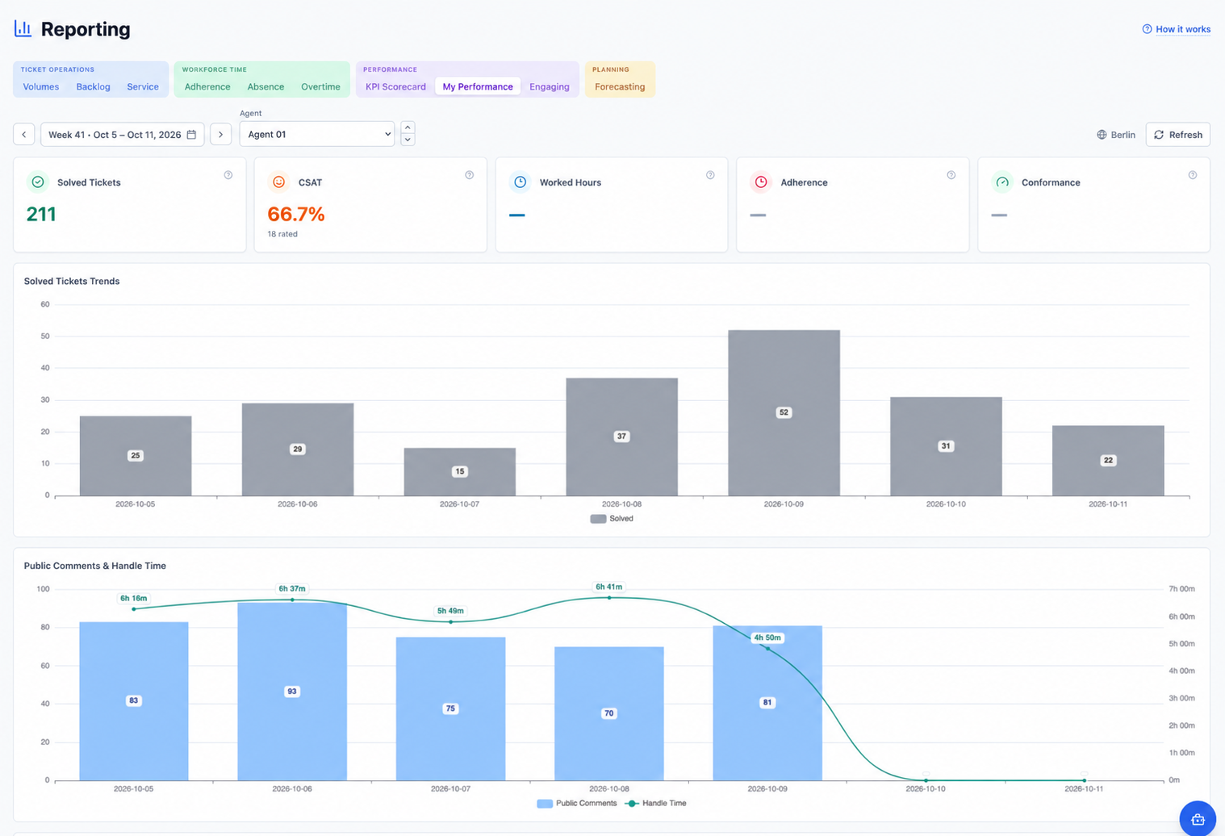This screenshot has height=836, width=1225.
Task: Click the Adherence red clock icon
Action: click(761, 182)
